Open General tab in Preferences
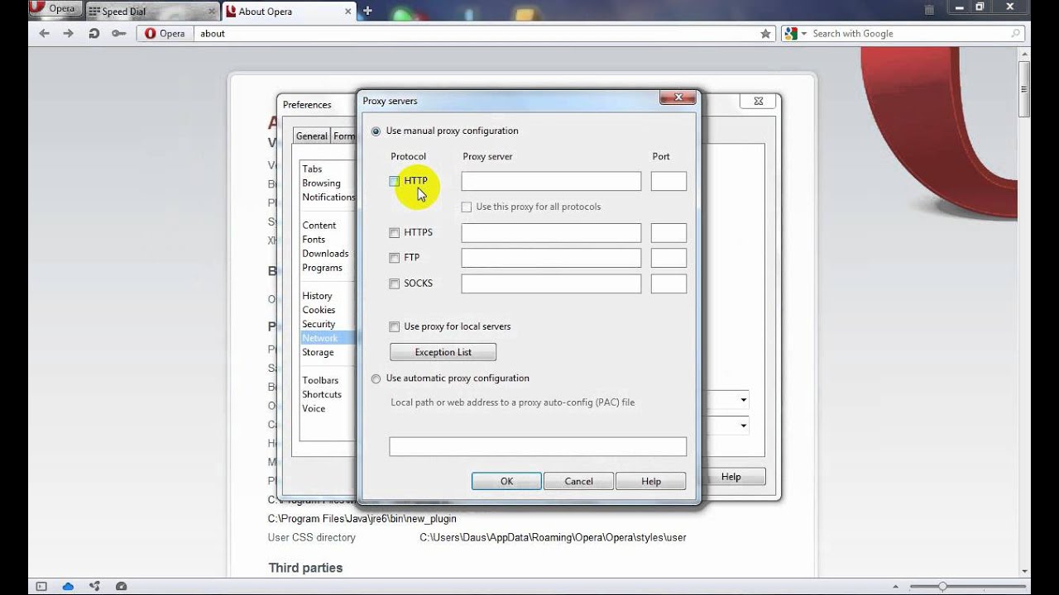Screen dimensions: 1059x595 312,136
